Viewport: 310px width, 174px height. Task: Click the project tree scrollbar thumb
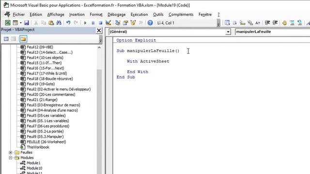tap(99, 122)
